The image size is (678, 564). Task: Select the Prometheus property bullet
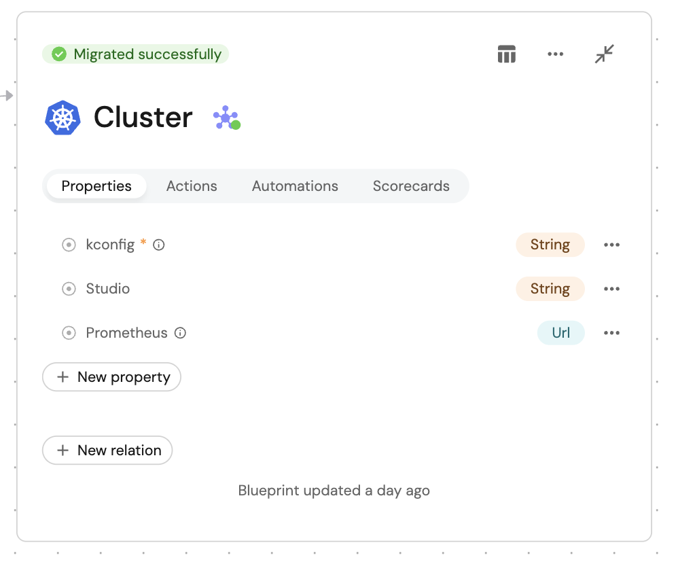pos(69,333)
